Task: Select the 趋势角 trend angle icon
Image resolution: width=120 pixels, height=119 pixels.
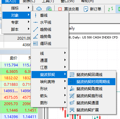Action: click(35, 37)
